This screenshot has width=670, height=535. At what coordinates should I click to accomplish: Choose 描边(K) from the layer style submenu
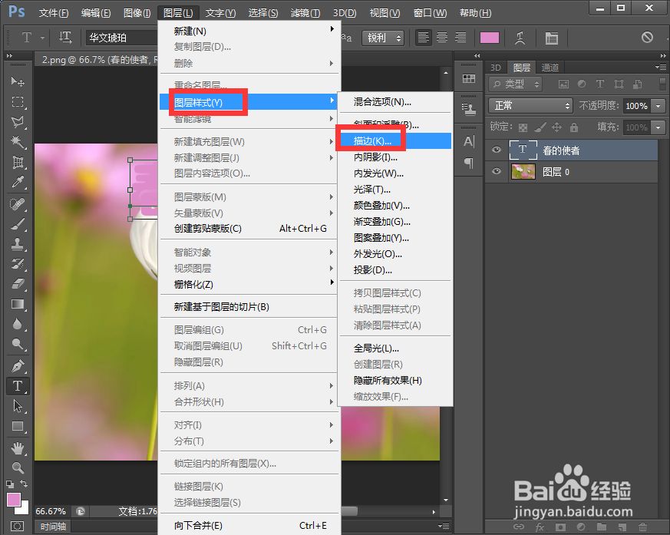coord(370,141)
